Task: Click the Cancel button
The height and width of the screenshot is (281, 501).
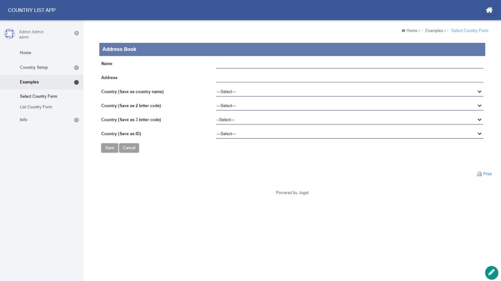Action: 129,148
